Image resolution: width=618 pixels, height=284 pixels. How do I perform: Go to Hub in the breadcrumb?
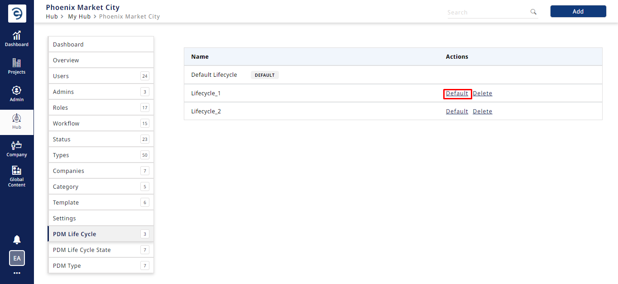point(52,16)
